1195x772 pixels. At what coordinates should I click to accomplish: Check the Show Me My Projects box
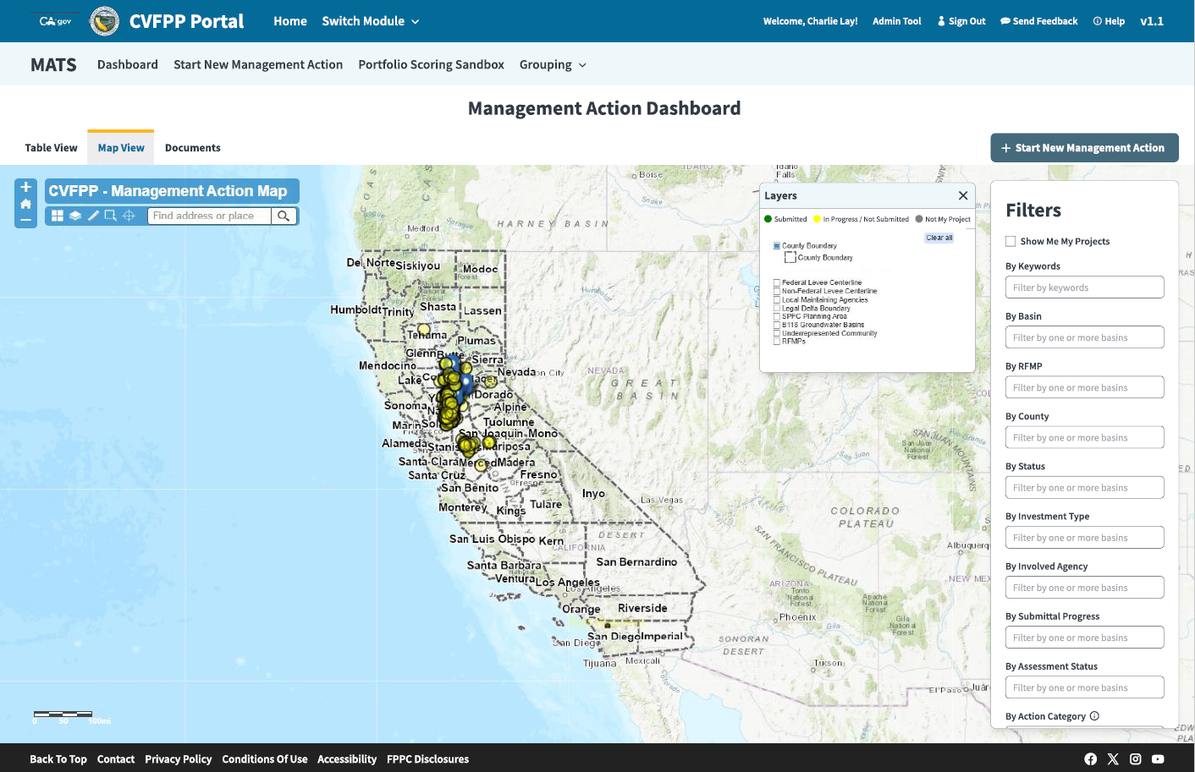(x=1011, y=242)
